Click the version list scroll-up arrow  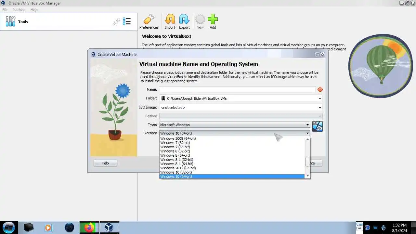(307, 139)
